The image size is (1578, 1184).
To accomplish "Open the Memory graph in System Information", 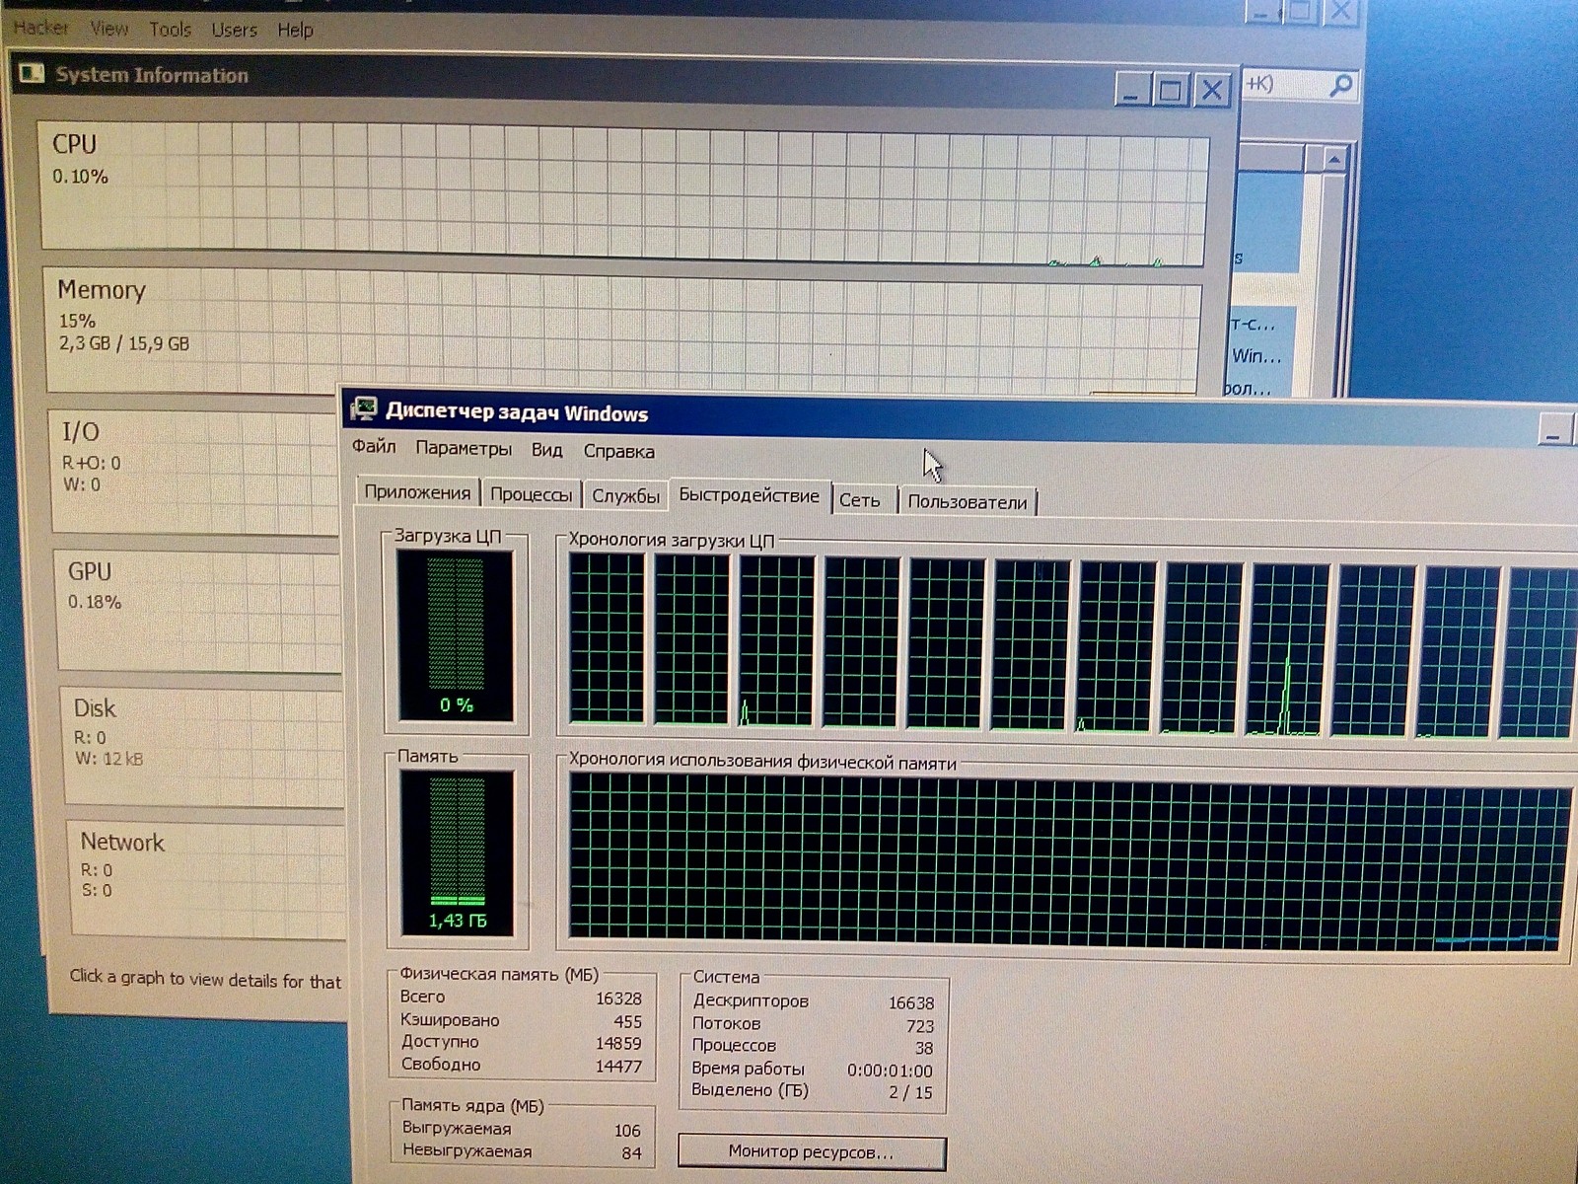I will coord(623,331).
